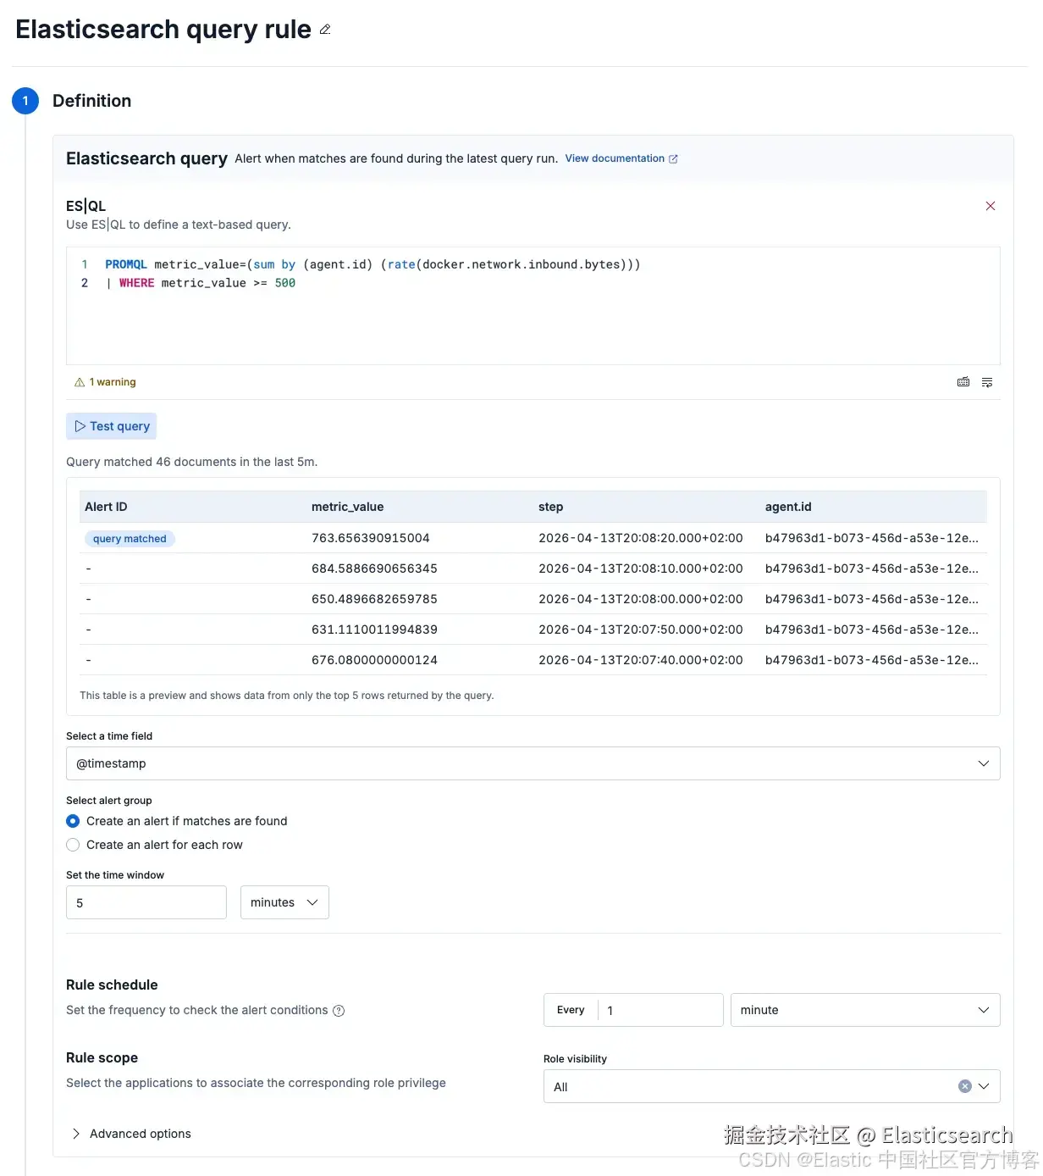
Task: Click the Definition step heading
Action: (x=91, y=101)
